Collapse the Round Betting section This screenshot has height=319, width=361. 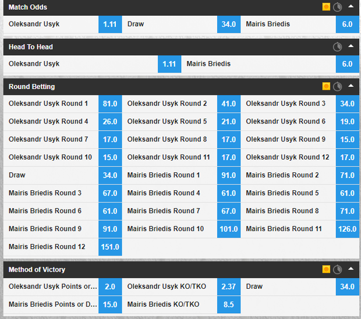[351, 86]
